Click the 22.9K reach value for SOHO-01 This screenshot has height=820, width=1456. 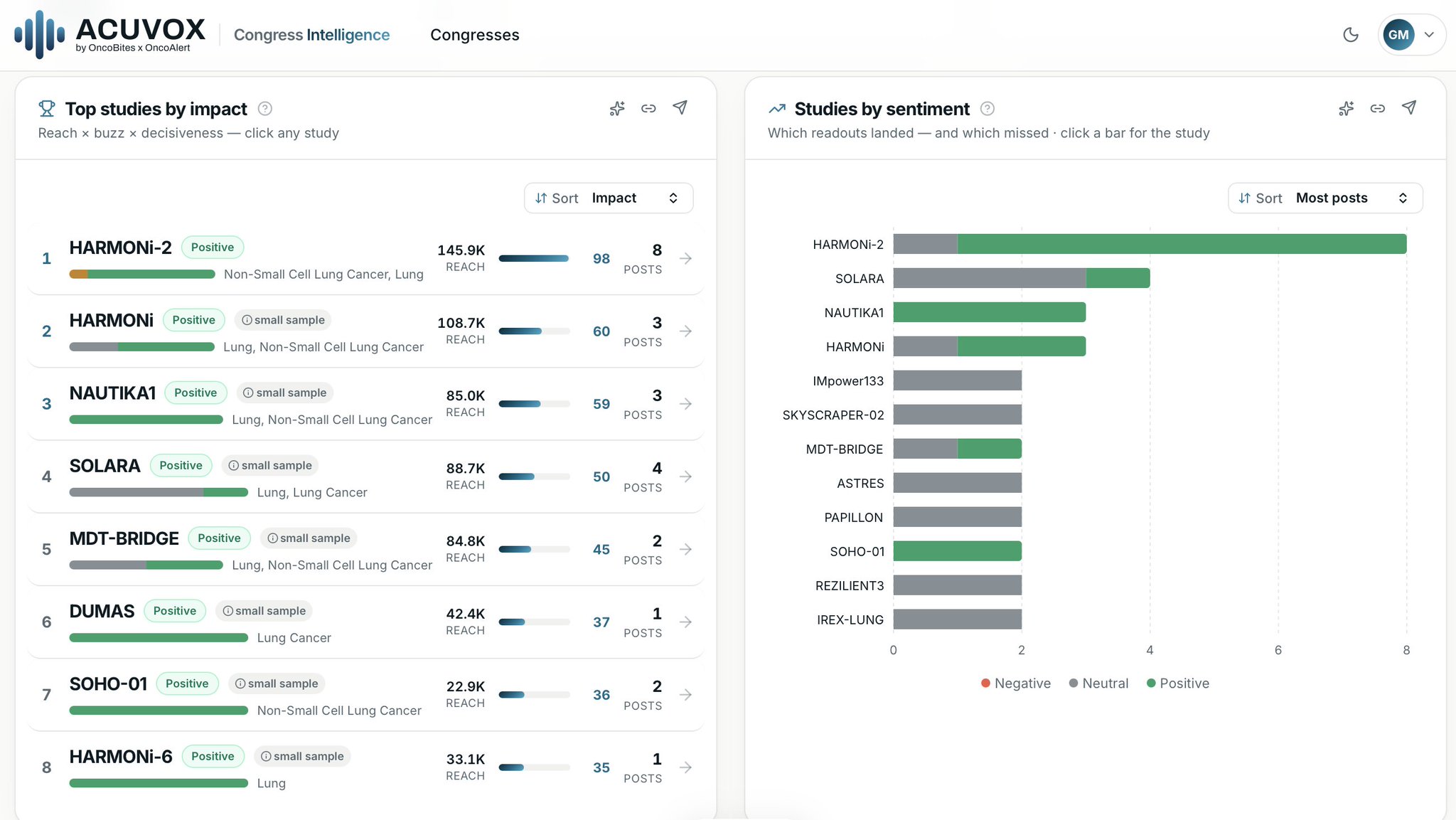466,686
